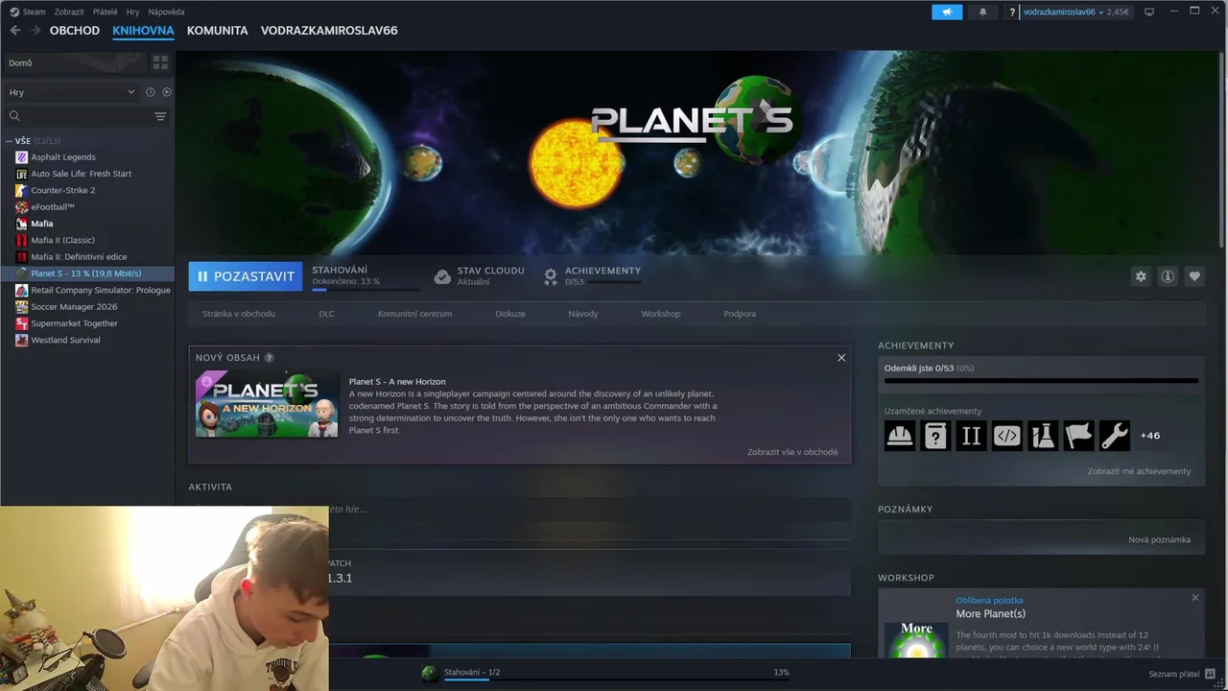Open the Workshop link
Screen dimensions: 1228x691
661,314
